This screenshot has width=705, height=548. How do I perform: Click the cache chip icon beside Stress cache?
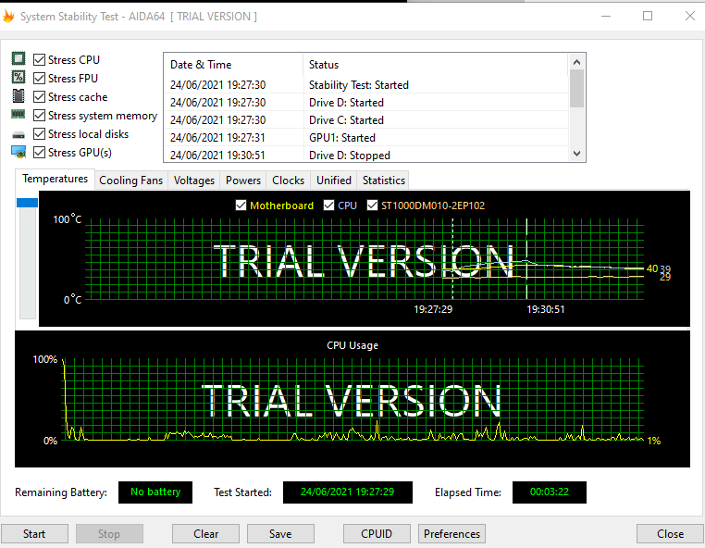pyautogui.click(x=19, y=96)
